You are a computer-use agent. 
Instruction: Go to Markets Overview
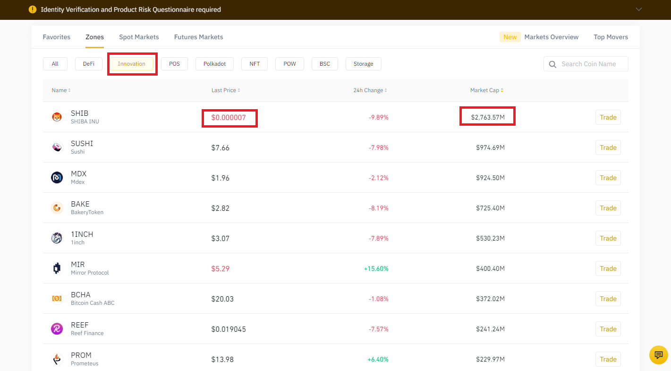click(552, 37)
